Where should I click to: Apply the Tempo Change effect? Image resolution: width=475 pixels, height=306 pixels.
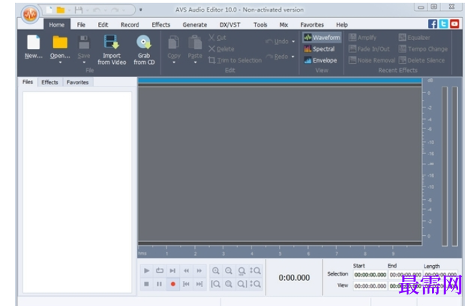[423, 49]
